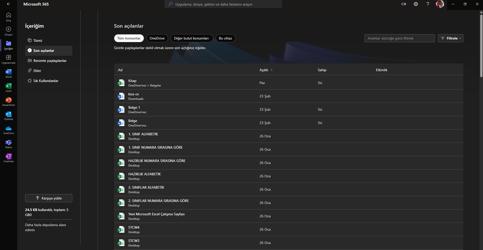This screenshot has width=483, height=250.
Task: Switch to Benimle paylaşılanlar section
Action: pyautogui.click(x=49, y=61)
